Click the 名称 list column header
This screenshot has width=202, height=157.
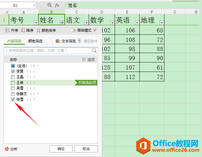pos(13,59)
